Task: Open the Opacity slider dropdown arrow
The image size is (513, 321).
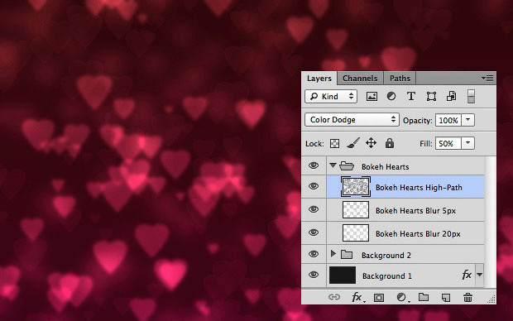Action: pos(467,120)
